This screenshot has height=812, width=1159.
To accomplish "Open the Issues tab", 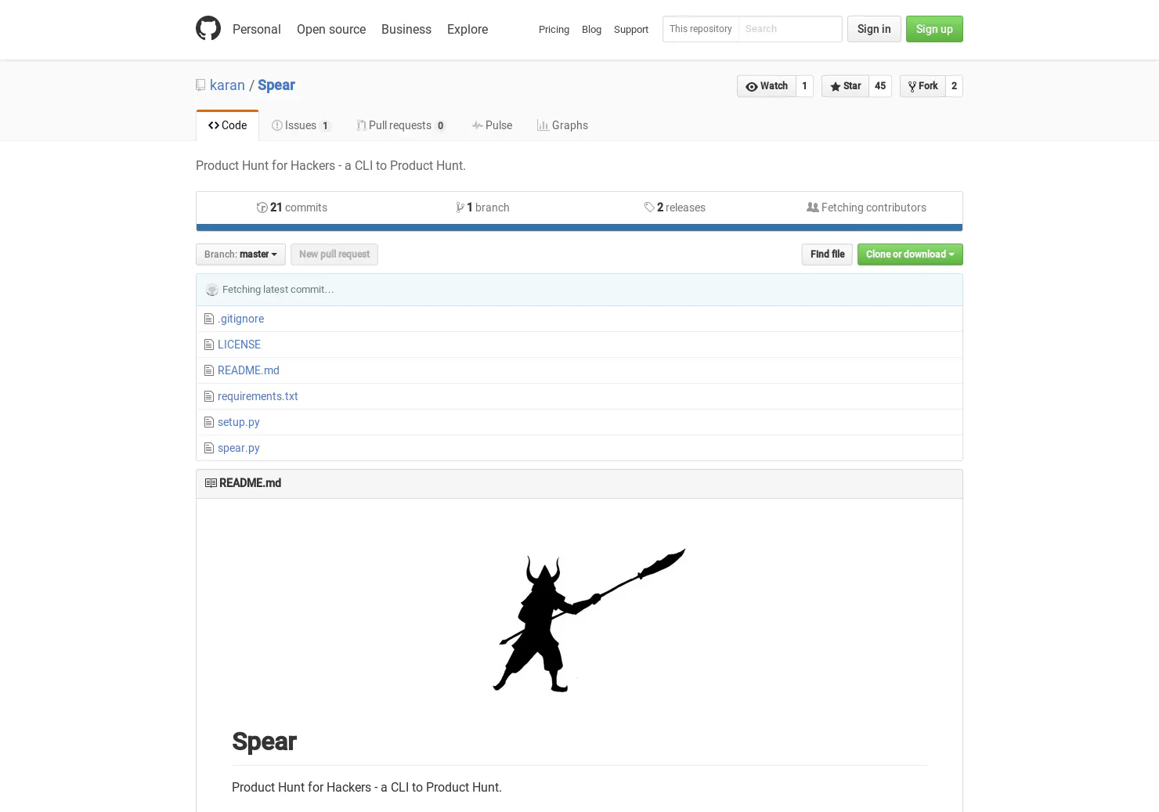I will [301, 125].
